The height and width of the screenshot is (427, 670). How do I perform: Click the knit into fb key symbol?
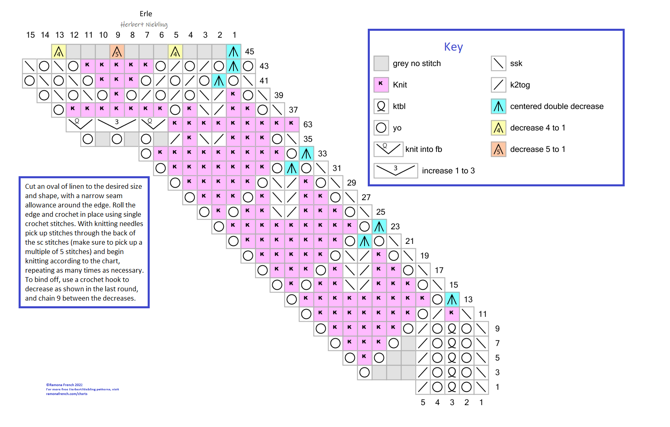coord(388,149)
